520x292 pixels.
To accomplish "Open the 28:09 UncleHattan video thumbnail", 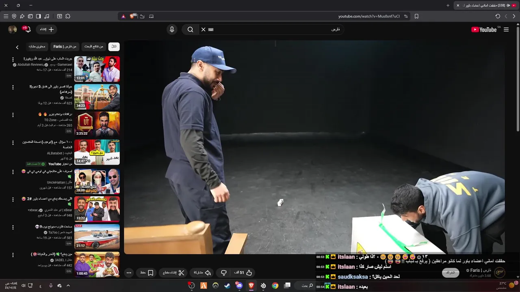I will (97, 181).
